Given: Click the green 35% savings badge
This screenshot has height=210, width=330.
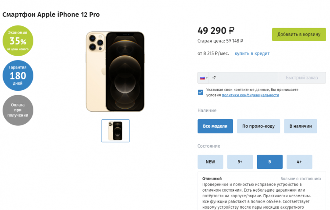Looking at the screenshot, I should pyautogui.click(x=18, y=41).
